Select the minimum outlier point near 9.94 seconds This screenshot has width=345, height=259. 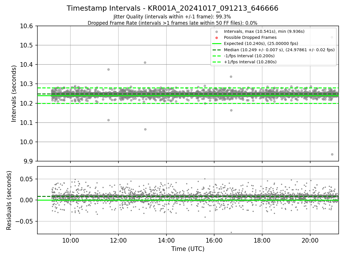pos(332,154)
